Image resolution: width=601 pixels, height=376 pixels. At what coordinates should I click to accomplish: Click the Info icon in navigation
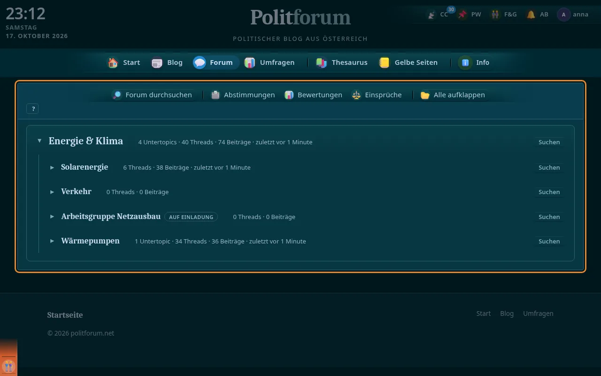click(465, 63)
